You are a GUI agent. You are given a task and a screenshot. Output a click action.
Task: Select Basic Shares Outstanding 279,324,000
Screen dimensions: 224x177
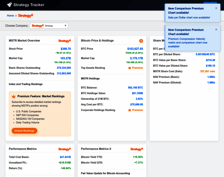(x=64, y=68)
